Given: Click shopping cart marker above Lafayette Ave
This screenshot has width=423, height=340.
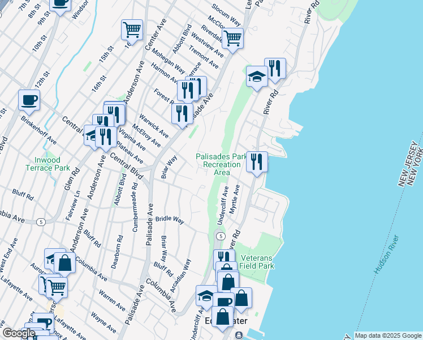Looking at the screenshot, I should pos(57,286).
